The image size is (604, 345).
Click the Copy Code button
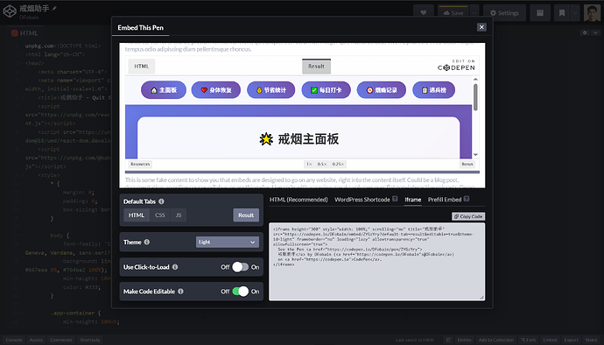(x=468, y=216)
